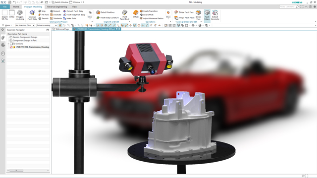Open the Entire Assembly scope dropdown
Viewport: 317px width, 178px height.
pos(47,25)
